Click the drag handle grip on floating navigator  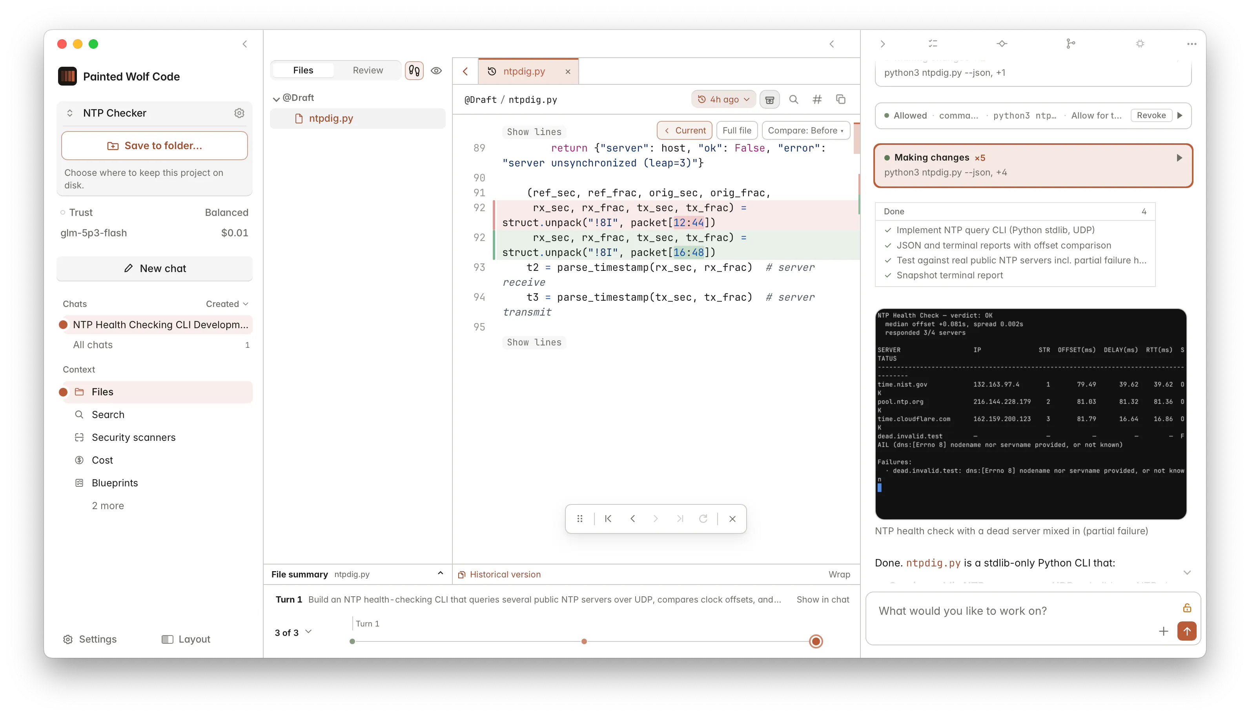580,519
